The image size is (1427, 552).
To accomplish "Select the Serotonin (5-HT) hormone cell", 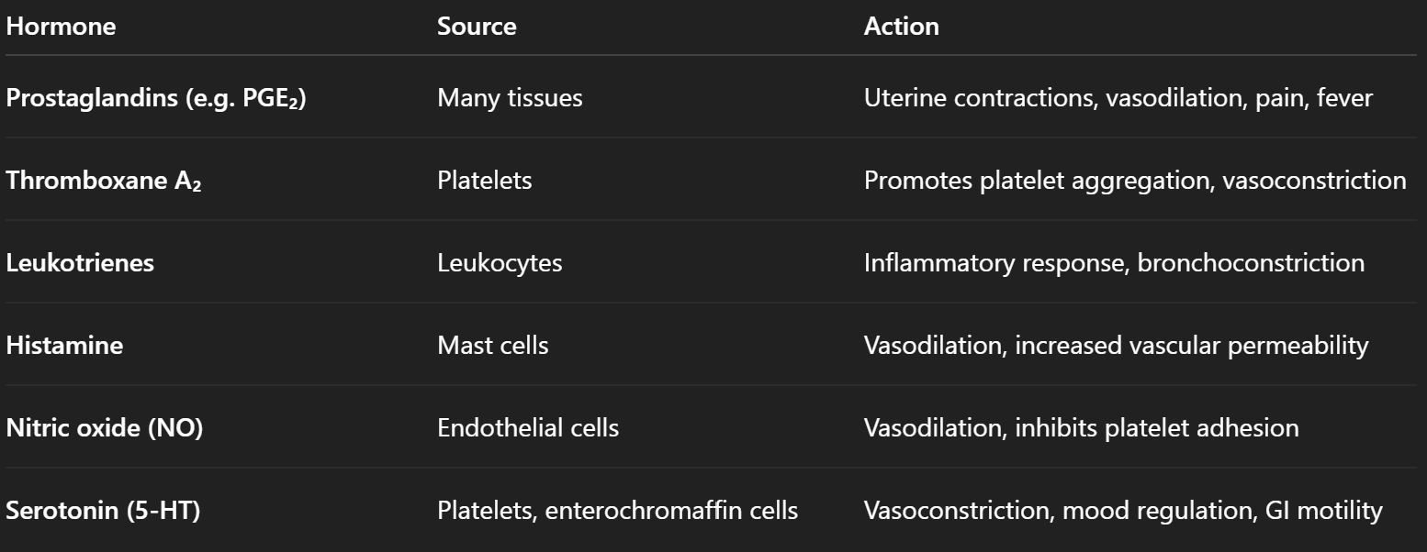I will (x=103, y=511).
